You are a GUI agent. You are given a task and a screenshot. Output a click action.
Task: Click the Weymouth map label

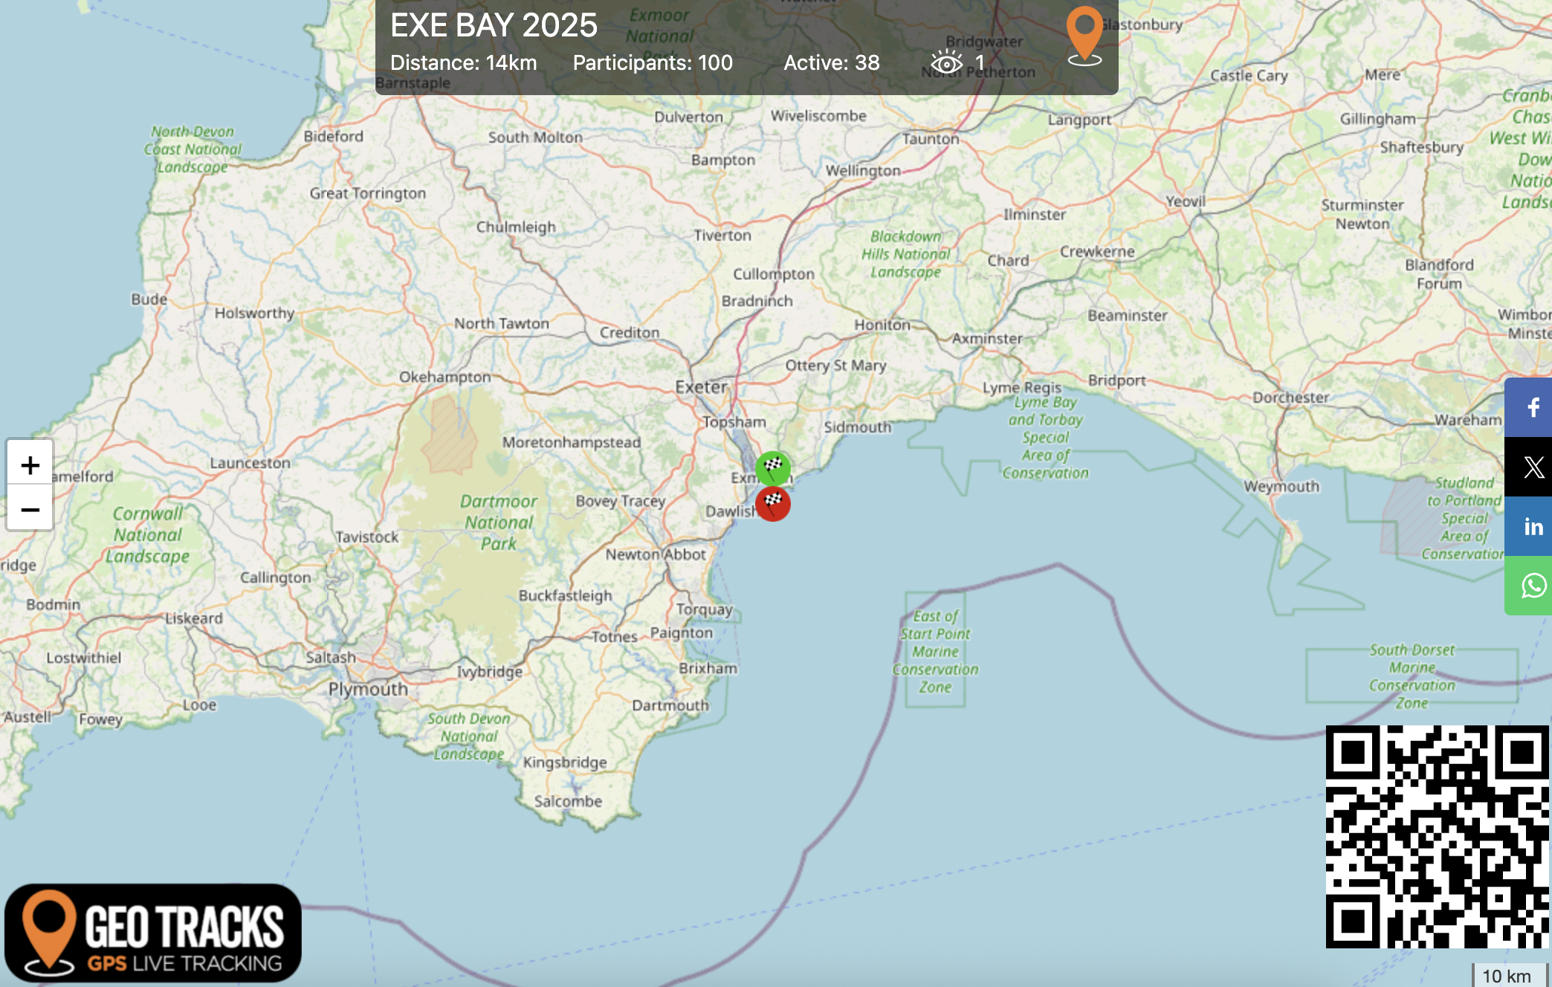[x=1281, y=487]
